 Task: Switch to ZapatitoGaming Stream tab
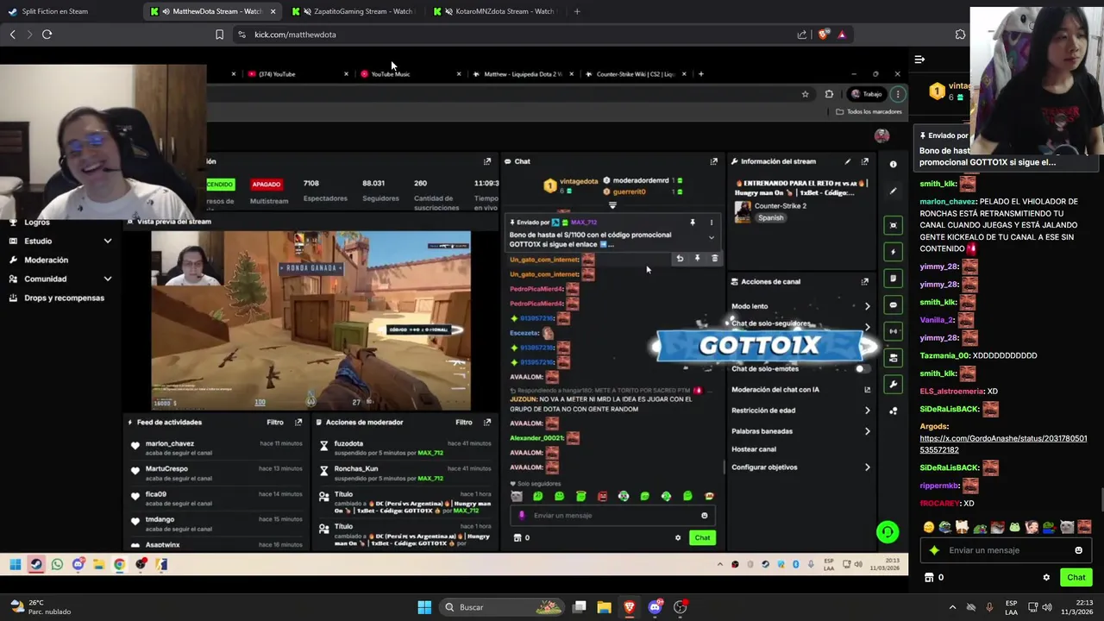[x=354, y=11]
